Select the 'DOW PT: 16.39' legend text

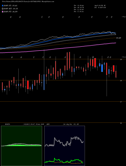(10, 12)
